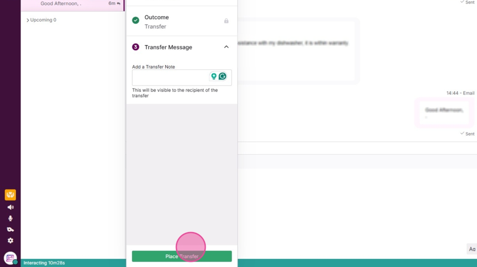Click the microphone icon in sidebar
This screenshot has height=267, width=477.
click(10, 218)
